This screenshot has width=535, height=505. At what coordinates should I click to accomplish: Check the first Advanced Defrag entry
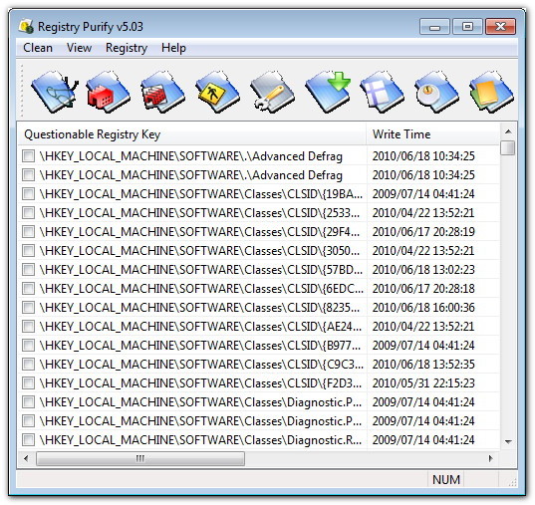click(28, 156)
